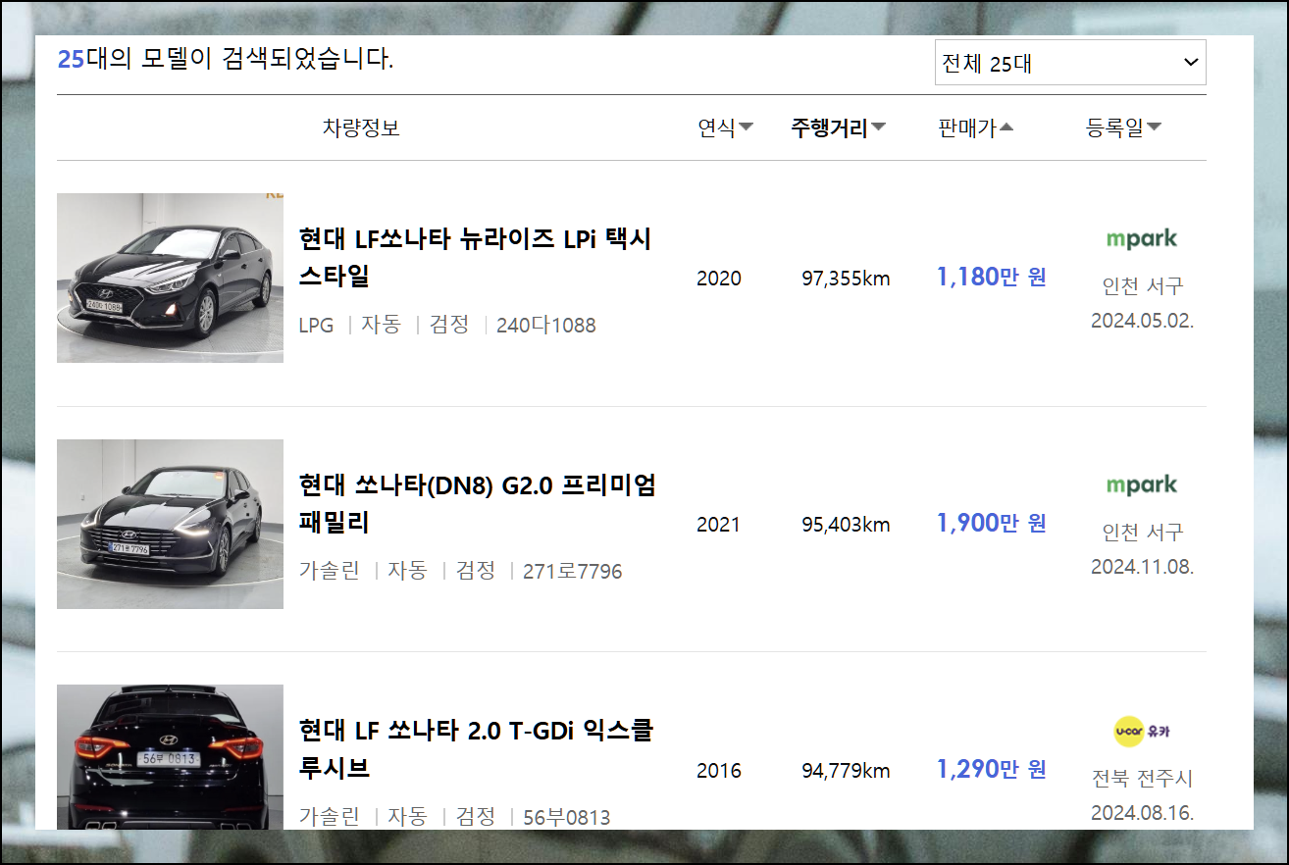
Task: Click model year 2021
Action: [x=719, y=525]
